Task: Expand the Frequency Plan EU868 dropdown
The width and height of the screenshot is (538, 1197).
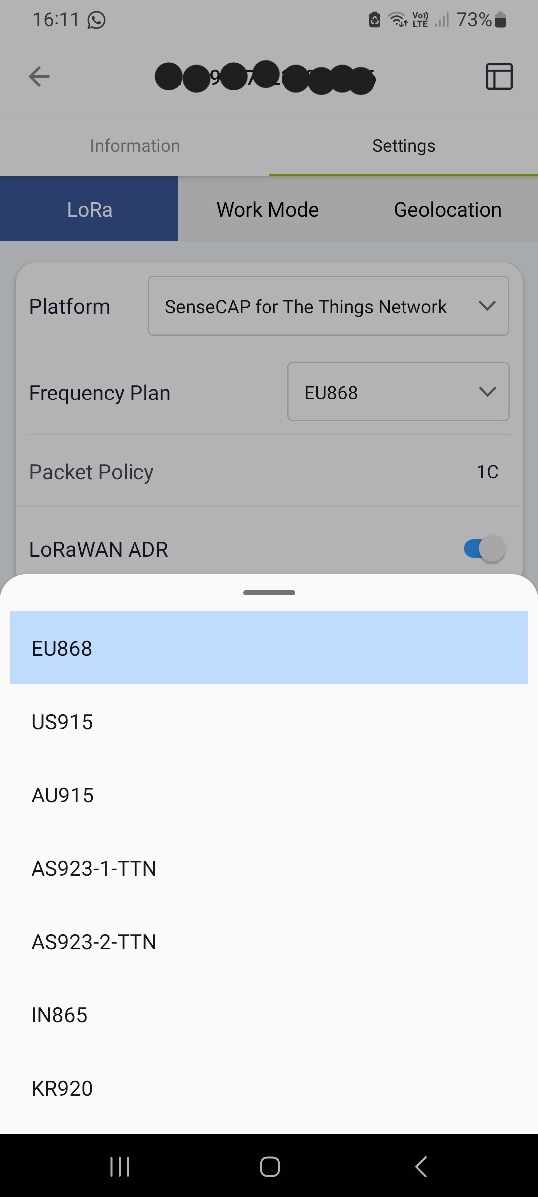Action: [x=399, y=392]
